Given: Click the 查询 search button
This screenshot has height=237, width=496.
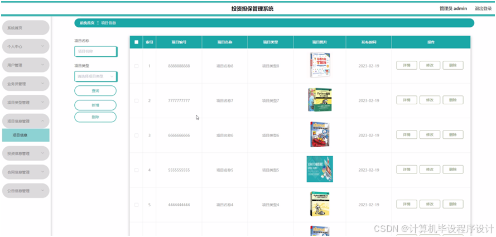Looking at the screenshot, I should (x=95, y=91).
